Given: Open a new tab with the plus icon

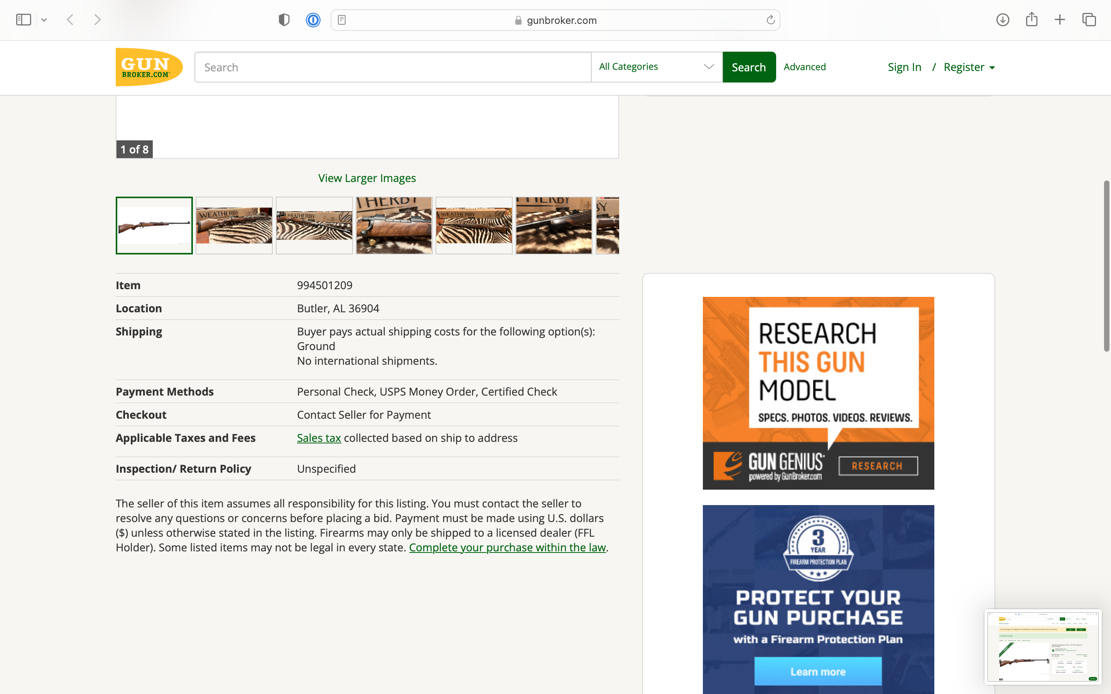Looking at the screenshot, I should pyautogui.click(x=1060, y=20).
